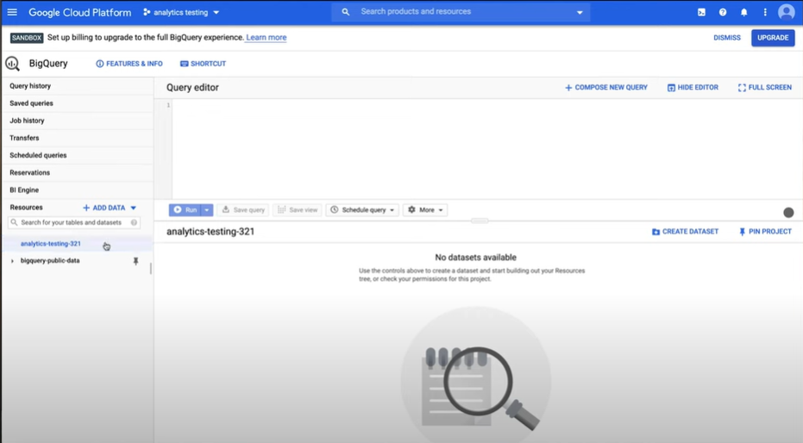This screenshot has width=803, height=443.
Task: Click the Save query button
Action: tap(244, 209)
